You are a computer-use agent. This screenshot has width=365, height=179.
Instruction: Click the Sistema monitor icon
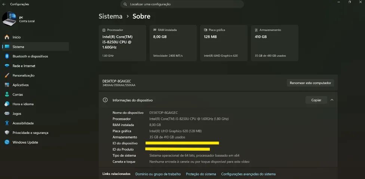[7, 47]
